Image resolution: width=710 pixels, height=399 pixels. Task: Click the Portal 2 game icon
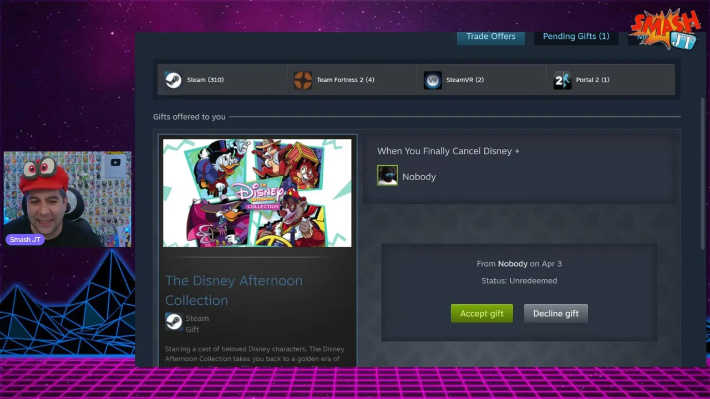(562, 80)
